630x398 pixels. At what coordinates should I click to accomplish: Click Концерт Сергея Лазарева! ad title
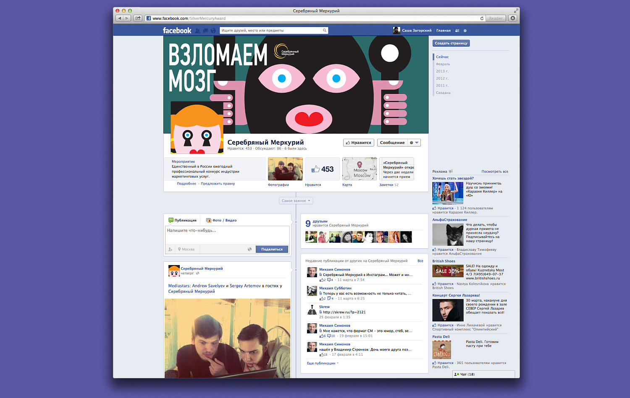click(456, 295)
